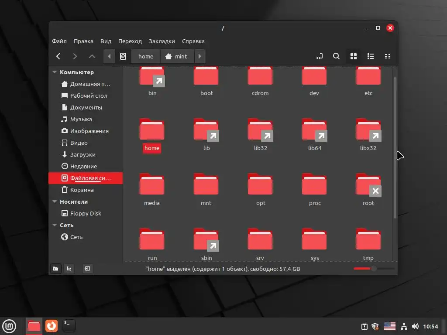Select the etc folder icon
The height and width of the screenshot is (335, 447).
368,76
